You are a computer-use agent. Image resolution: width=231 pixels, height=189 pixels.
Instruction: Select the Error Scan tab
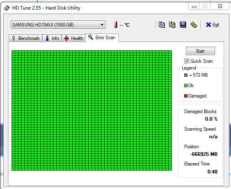coord(102,38)
